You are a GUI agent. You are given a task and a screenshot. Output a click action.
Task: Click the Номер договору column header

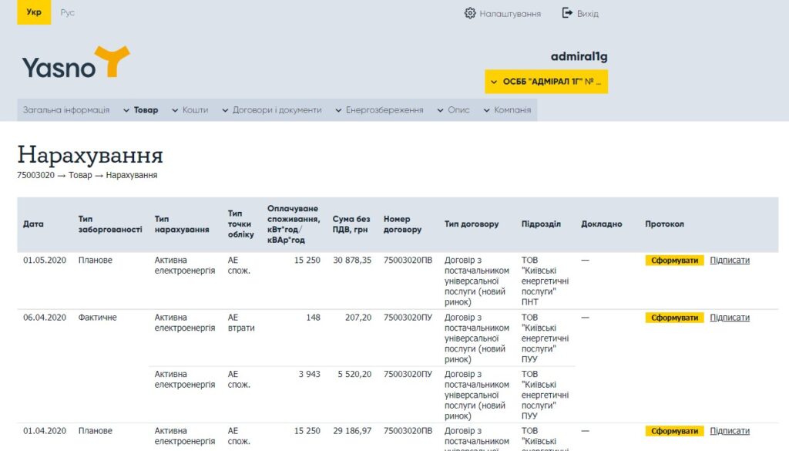coord(402,224)
